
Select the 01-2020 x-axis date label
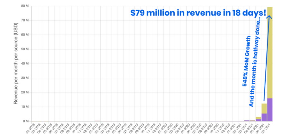(162, 128)
